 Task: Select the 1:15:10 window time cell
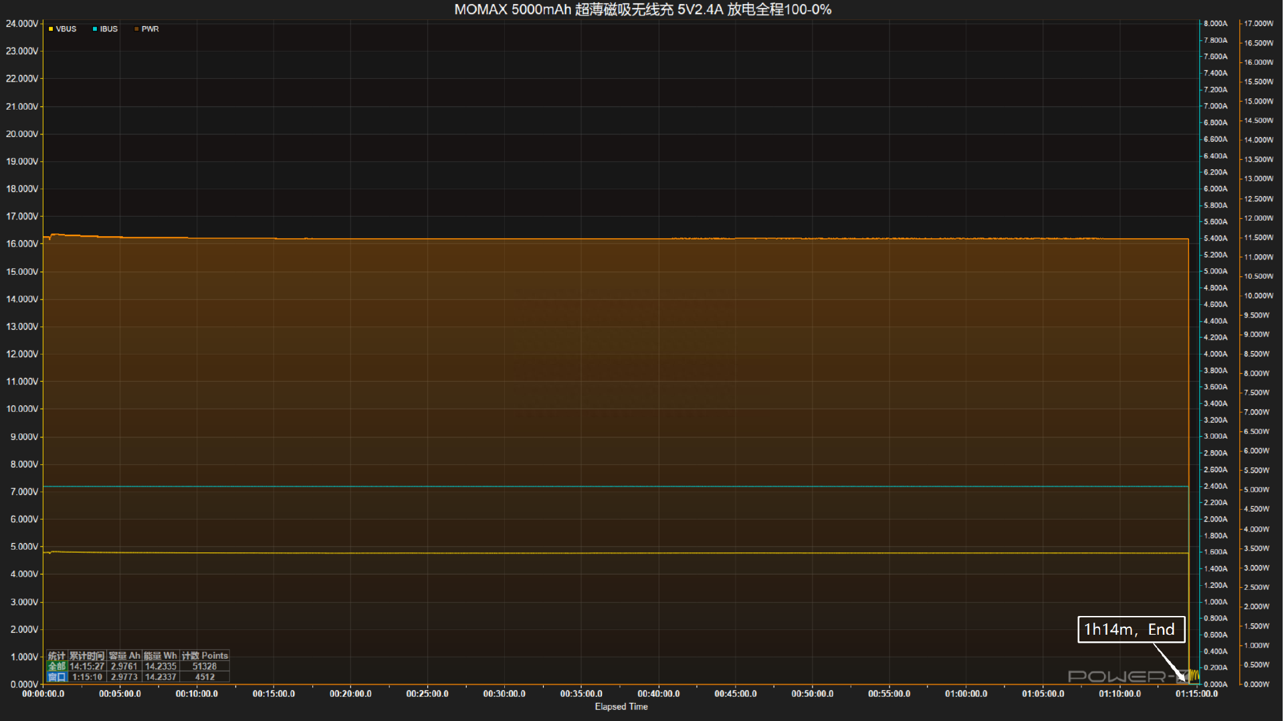87,677
